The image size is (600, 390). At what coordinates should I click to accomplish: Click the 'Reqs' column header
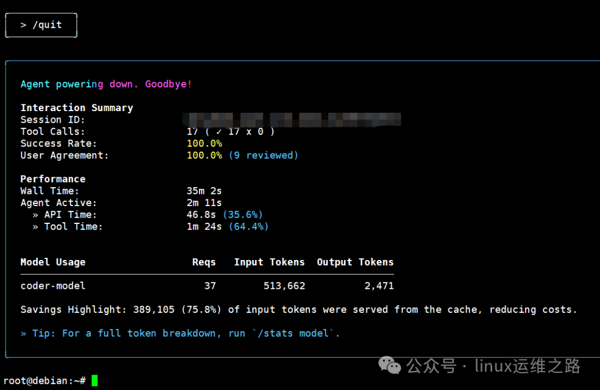204,262
